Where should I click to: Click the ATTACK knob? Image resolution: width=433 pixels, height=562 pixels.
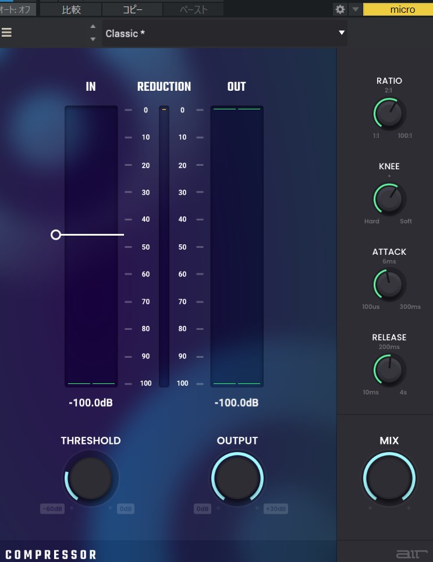pyautogui.click(x=389, y=284)
